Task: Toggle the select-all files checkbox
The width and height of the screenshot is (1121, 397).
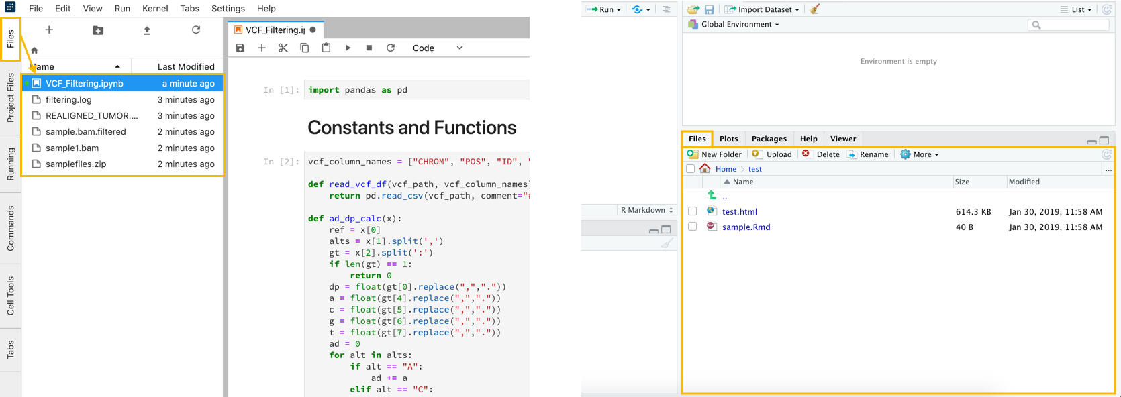Action: [x=691, y=169]
